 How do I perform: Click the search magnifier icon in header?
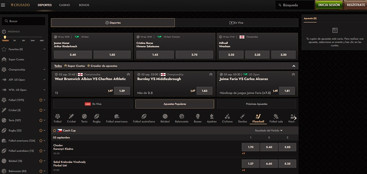[280, 5]
